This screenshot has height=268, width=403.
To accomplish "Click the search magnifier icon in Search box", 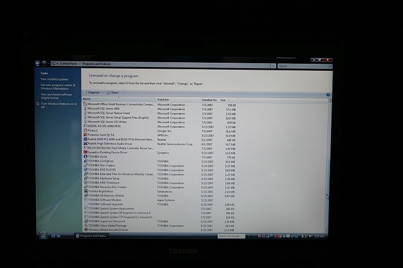I will pos(330,66).
